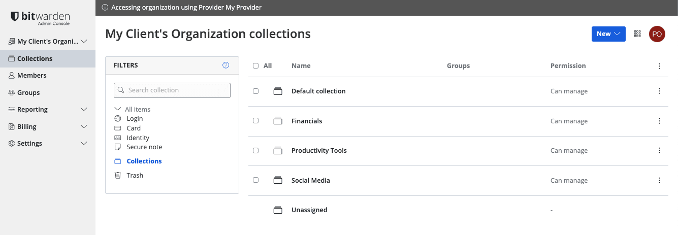
Task: Check the Productivity Tools checkbox
Action: (x=255, y=151)
